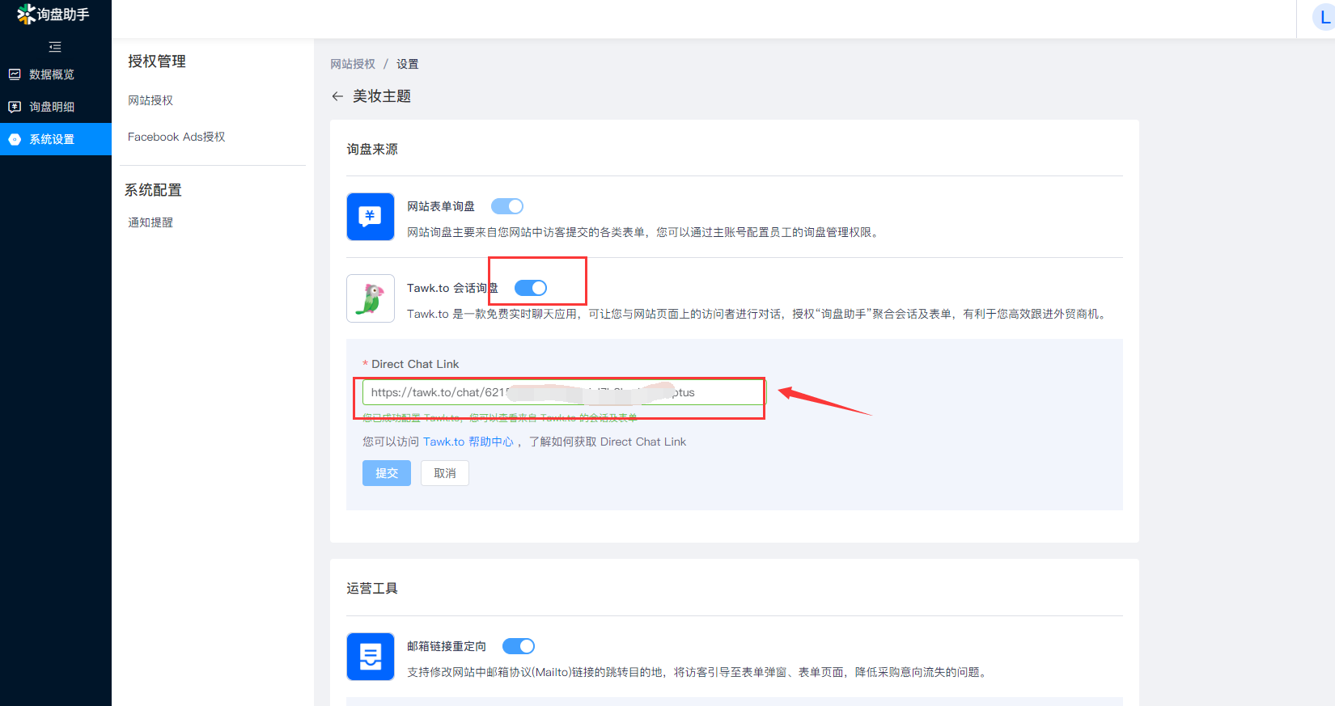Toggle the 网站表单询盘 switch
1335x706 pixels.
(507, 206)
